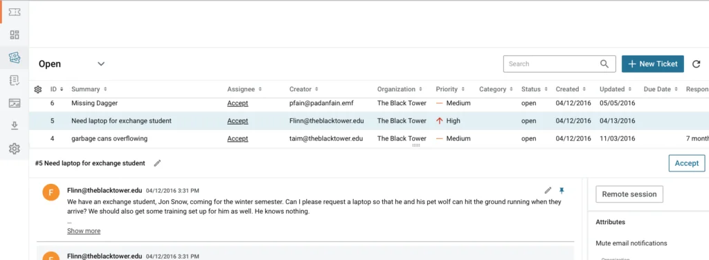
Task: Open the settings gear in sidebar
Action: point(15,148)
